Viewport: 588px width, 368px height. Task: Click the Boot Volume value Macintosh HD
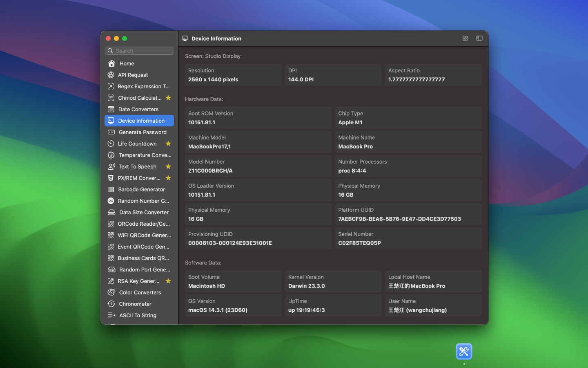coord(207,286)
